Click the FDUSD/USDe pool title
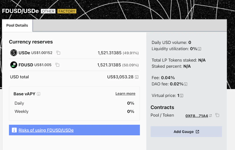This screenshot has height=150, width=235. coord(20,11)
